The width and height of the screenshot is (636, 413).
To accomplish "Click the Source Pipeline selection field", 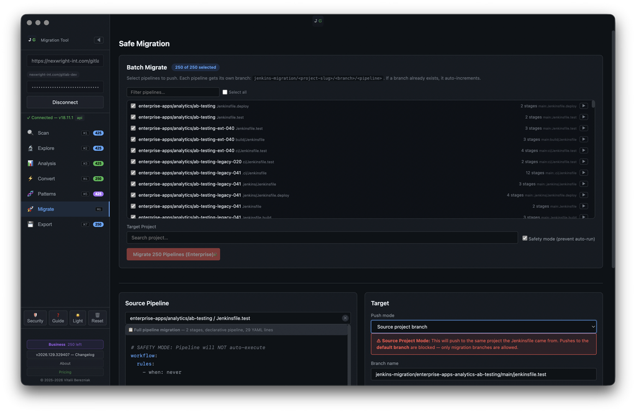I will pos(238,318).
